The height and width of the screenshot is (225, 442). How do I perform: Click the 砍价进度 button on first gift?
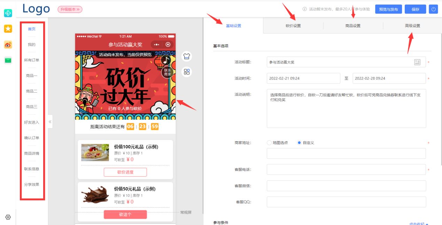click(125, 172)
